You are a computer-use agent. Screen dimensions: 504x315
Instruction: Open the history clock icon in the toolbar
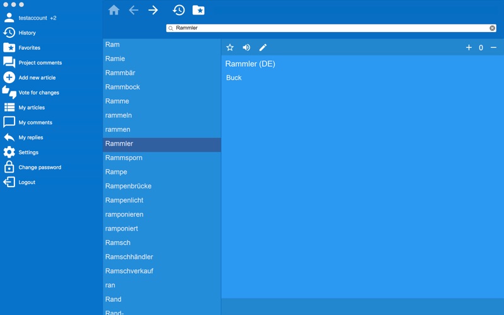tap(179, 10)
